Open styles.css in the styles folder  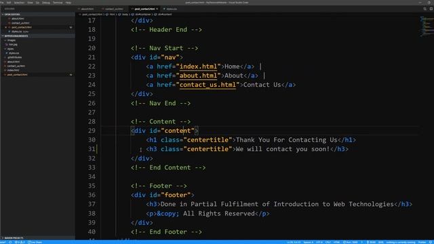click(14, 53)
